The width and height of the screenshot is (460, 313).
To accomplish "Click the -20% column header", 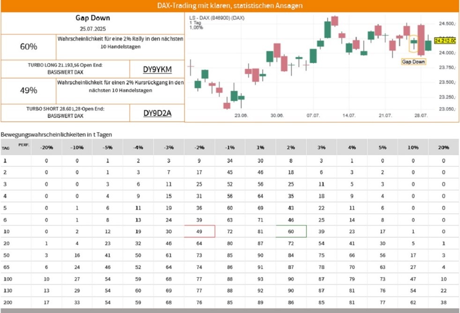I will pyautogui.click(x=47, y=147).
